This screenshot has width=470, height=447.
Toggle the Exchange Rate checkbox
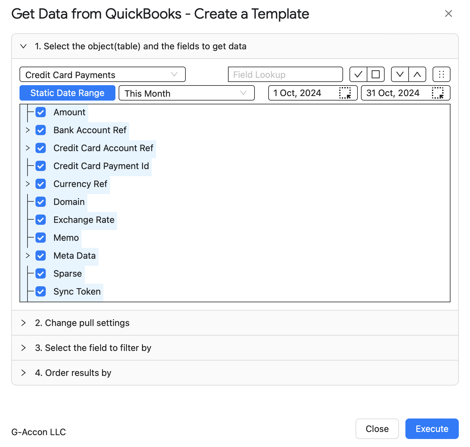tap(41, 220)
